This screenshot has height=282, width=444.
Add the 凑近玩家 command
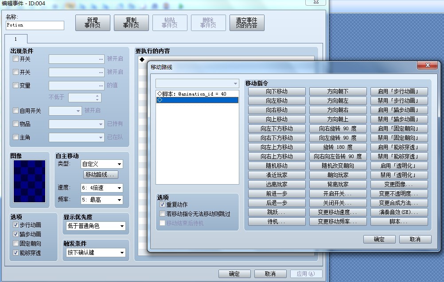click(277, 175)
